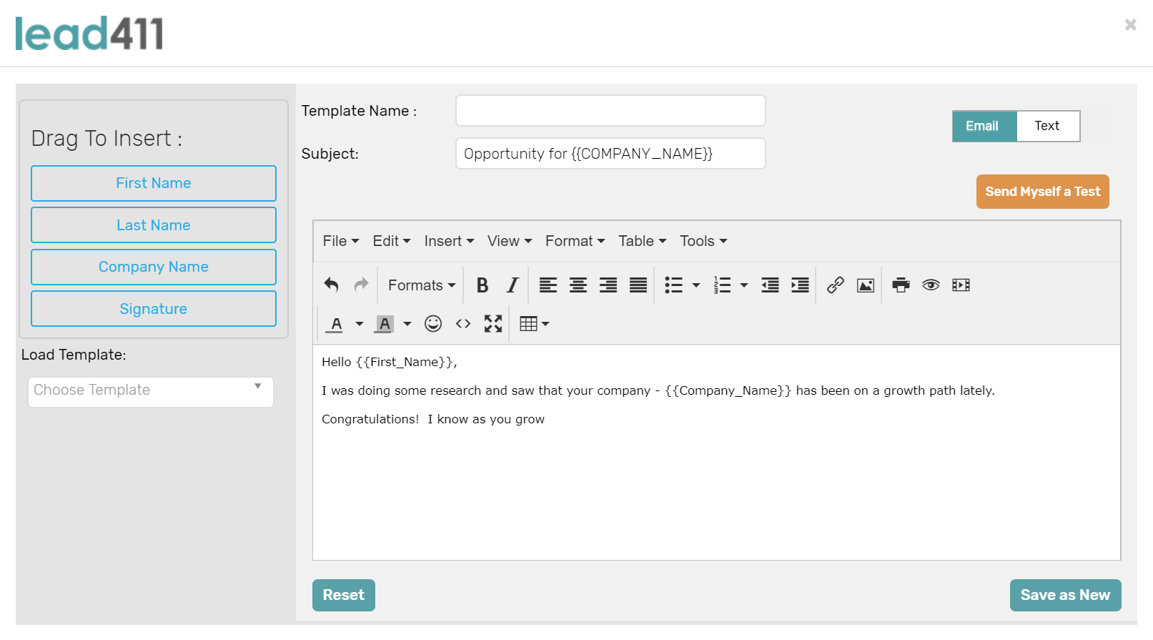Select the Signature insert field
The image size is (1153, 640).
coord(154,309)
